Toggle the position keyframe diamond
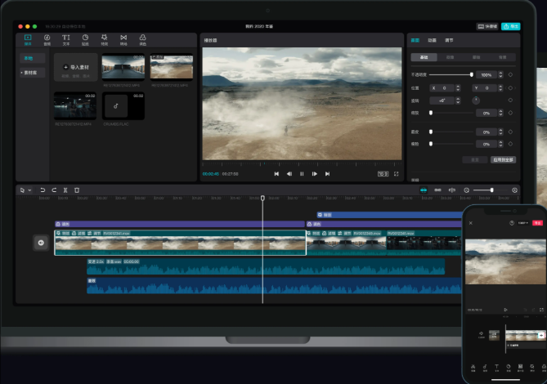 pos(511,87)
